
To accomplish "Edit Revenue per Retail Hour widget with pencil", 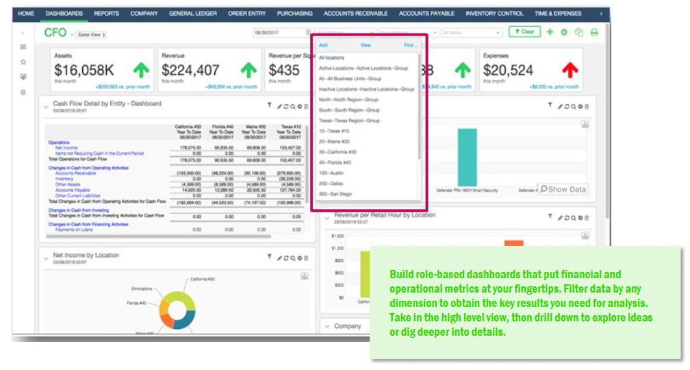I will [x=560, y=218].
